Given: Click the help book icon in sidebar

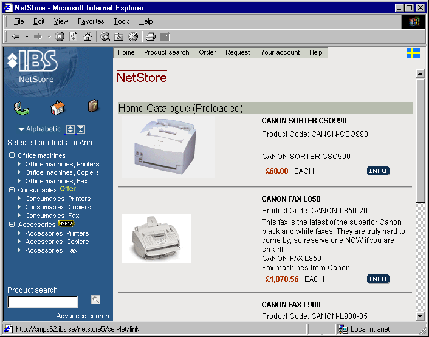Looking at the screenshot, I should pyautogui.click(x=92, y=106).
